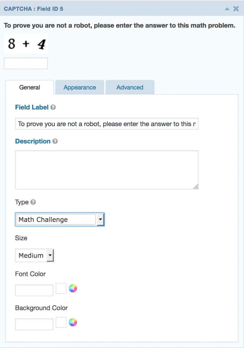Click the 8 + 4 captcha image

coord(25,43)
